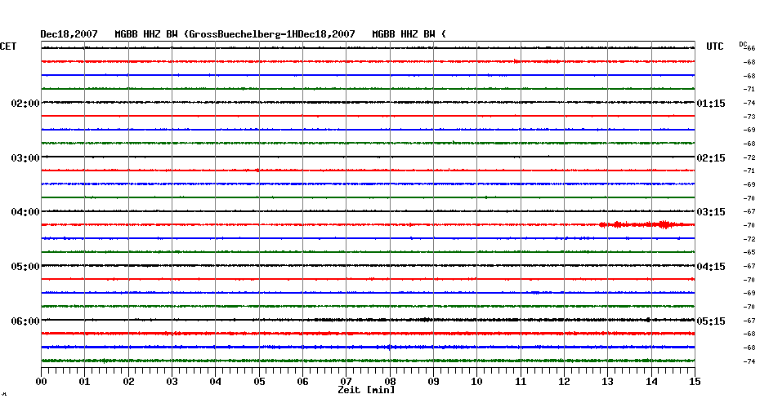Click the 04:15 UTC time label

coord(711,267)
